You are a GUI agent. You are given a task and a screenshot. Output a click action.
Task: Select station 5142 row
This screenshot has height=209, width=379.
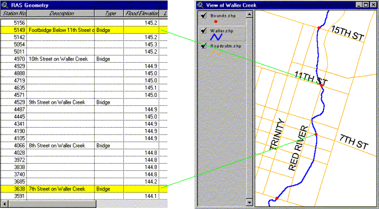point(84,37)
